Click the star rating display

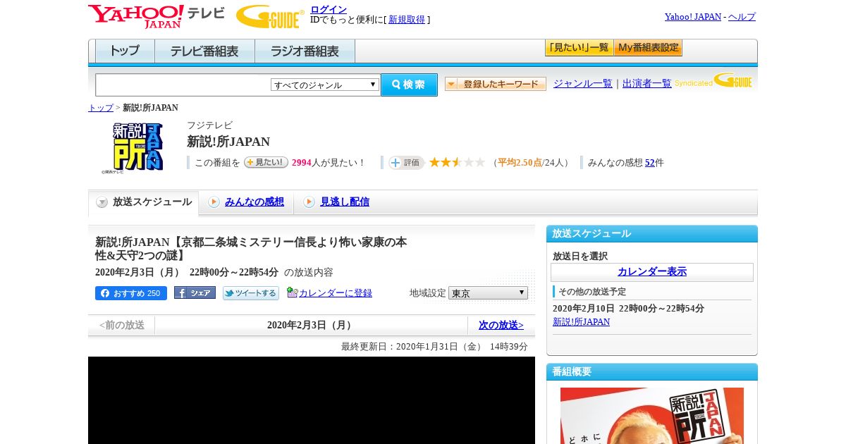pos(457,162)
